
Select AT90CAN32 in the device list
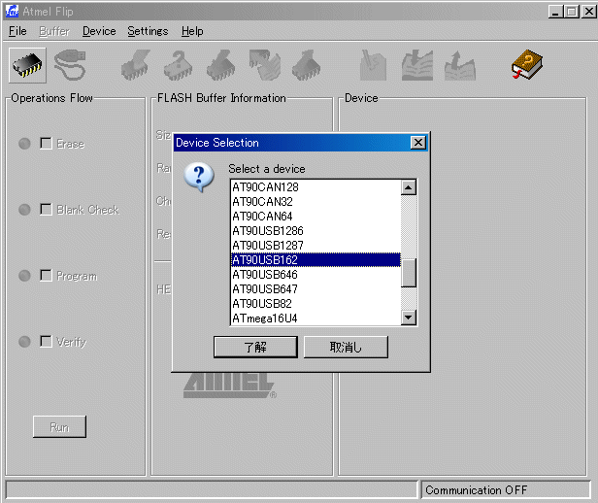316,202
